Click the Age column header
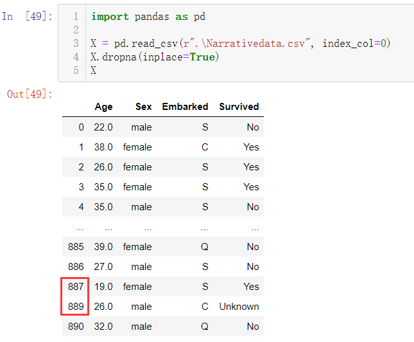This screenshot has width=414, height=342. click(x=104, y=107)
